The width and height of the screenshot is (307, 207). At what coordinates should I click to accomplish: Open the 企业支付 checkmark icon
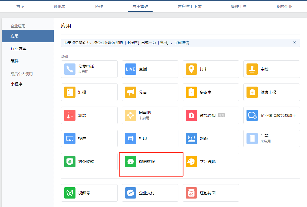(x=131, y=193)
